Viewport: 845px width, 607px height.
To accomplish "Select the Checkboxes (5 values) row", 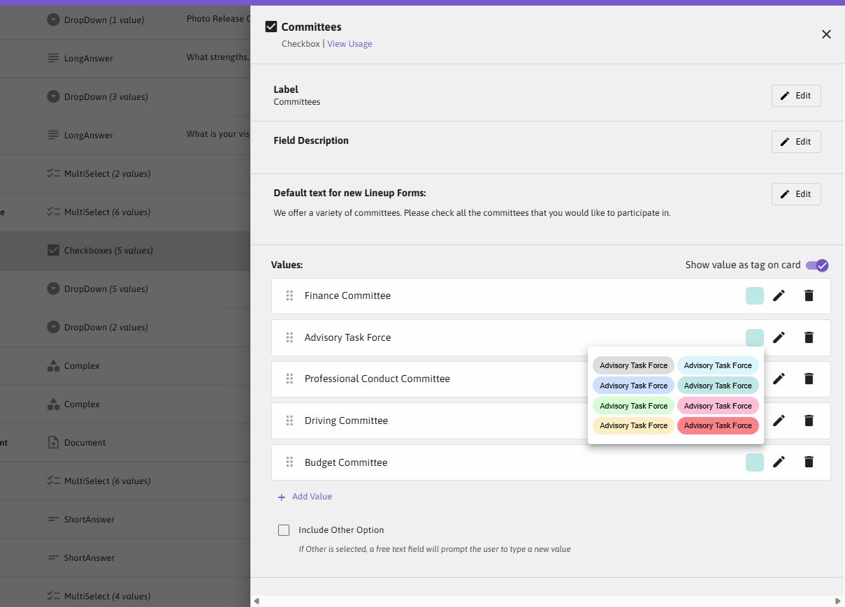I will [125, 250].
